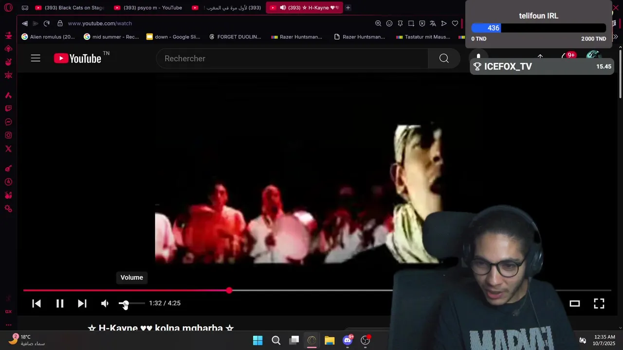Open Windows taskbar search
This screenshot has width=623, height=350.
(x=276, y=340)
